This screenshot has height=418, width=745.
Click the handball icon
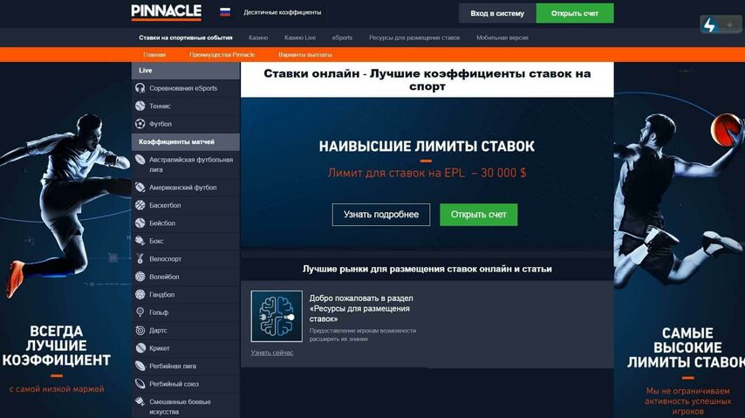(140, 294)
